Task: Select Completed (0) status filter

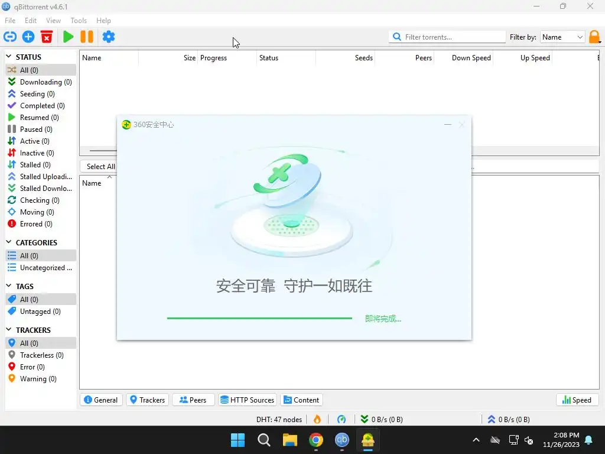Action: coord(41,105)
